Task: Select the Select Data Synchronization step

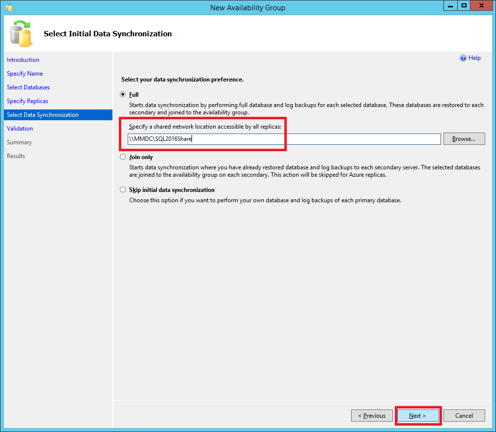Action: (x=43, y=115)
